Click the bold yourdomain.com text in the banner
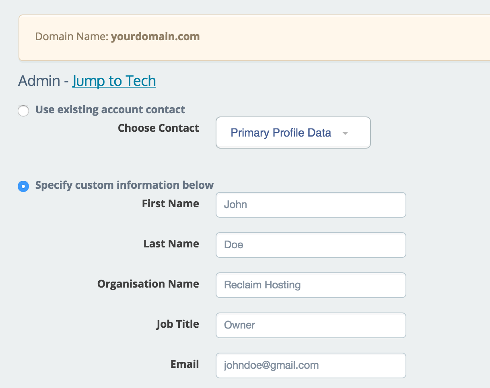The image size is (490, 388). coord(155,37)
